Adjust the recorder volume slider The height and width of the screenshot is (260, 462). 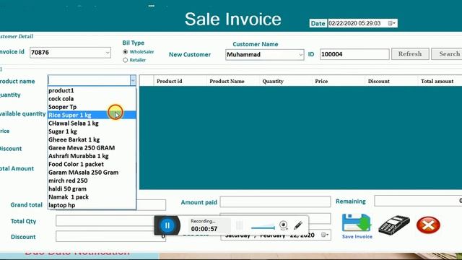[x=263, y=227]
